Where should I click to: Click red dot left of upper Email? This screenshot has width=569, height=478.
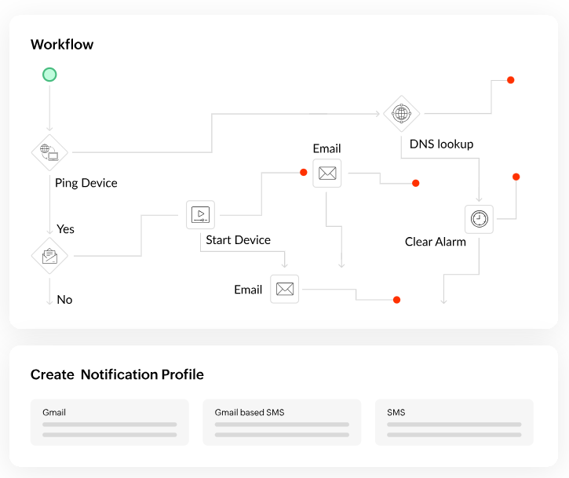pos(303,172)
